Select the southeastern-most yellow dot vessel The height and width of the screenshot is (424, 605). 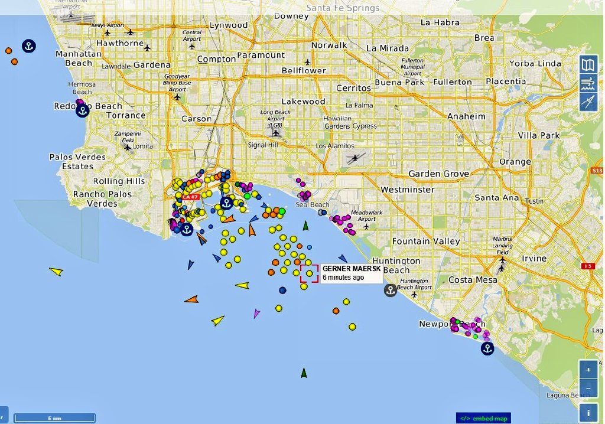pos(352,327)
